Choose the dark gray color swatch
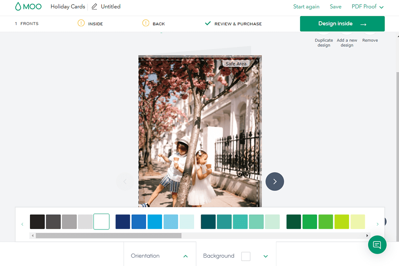The image size is (399, 266). click(x=53, y=222)
